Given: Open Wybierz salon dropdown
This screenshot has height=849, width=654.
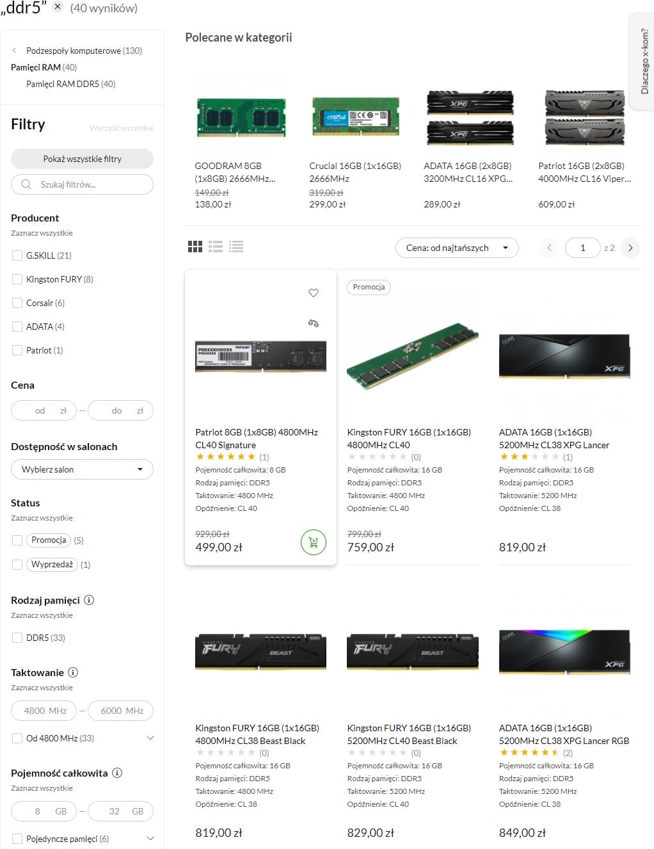Looking at the screenshot, I should 82,469.
